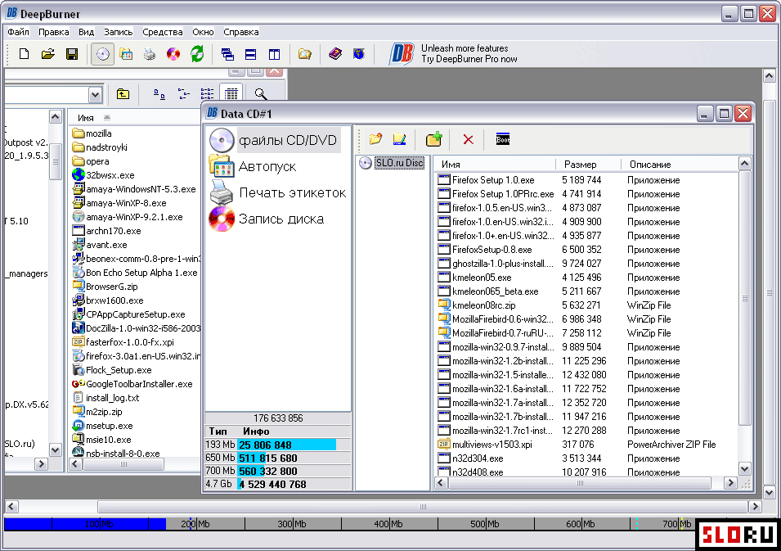Toggle the CD/DVD files view toolbar button
Screen dimensions: 781x551
(x=102, y=54)
